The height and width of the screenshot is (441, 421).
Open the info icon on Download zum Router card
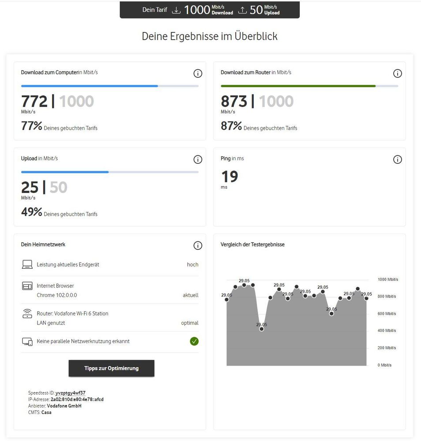pos(398,73)
